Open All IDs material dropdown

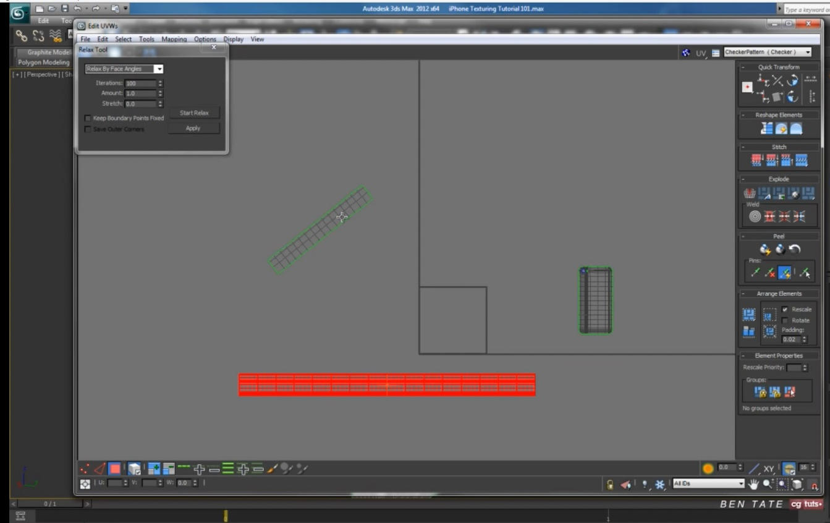pos(709,483)
